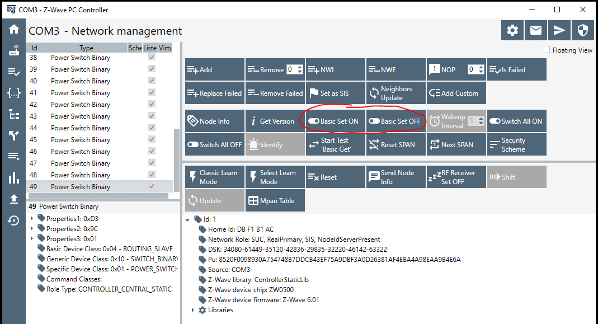Screen dimensions: 598x324
Task: Send Basic Set OFF
Action: (x=396, y=121)
